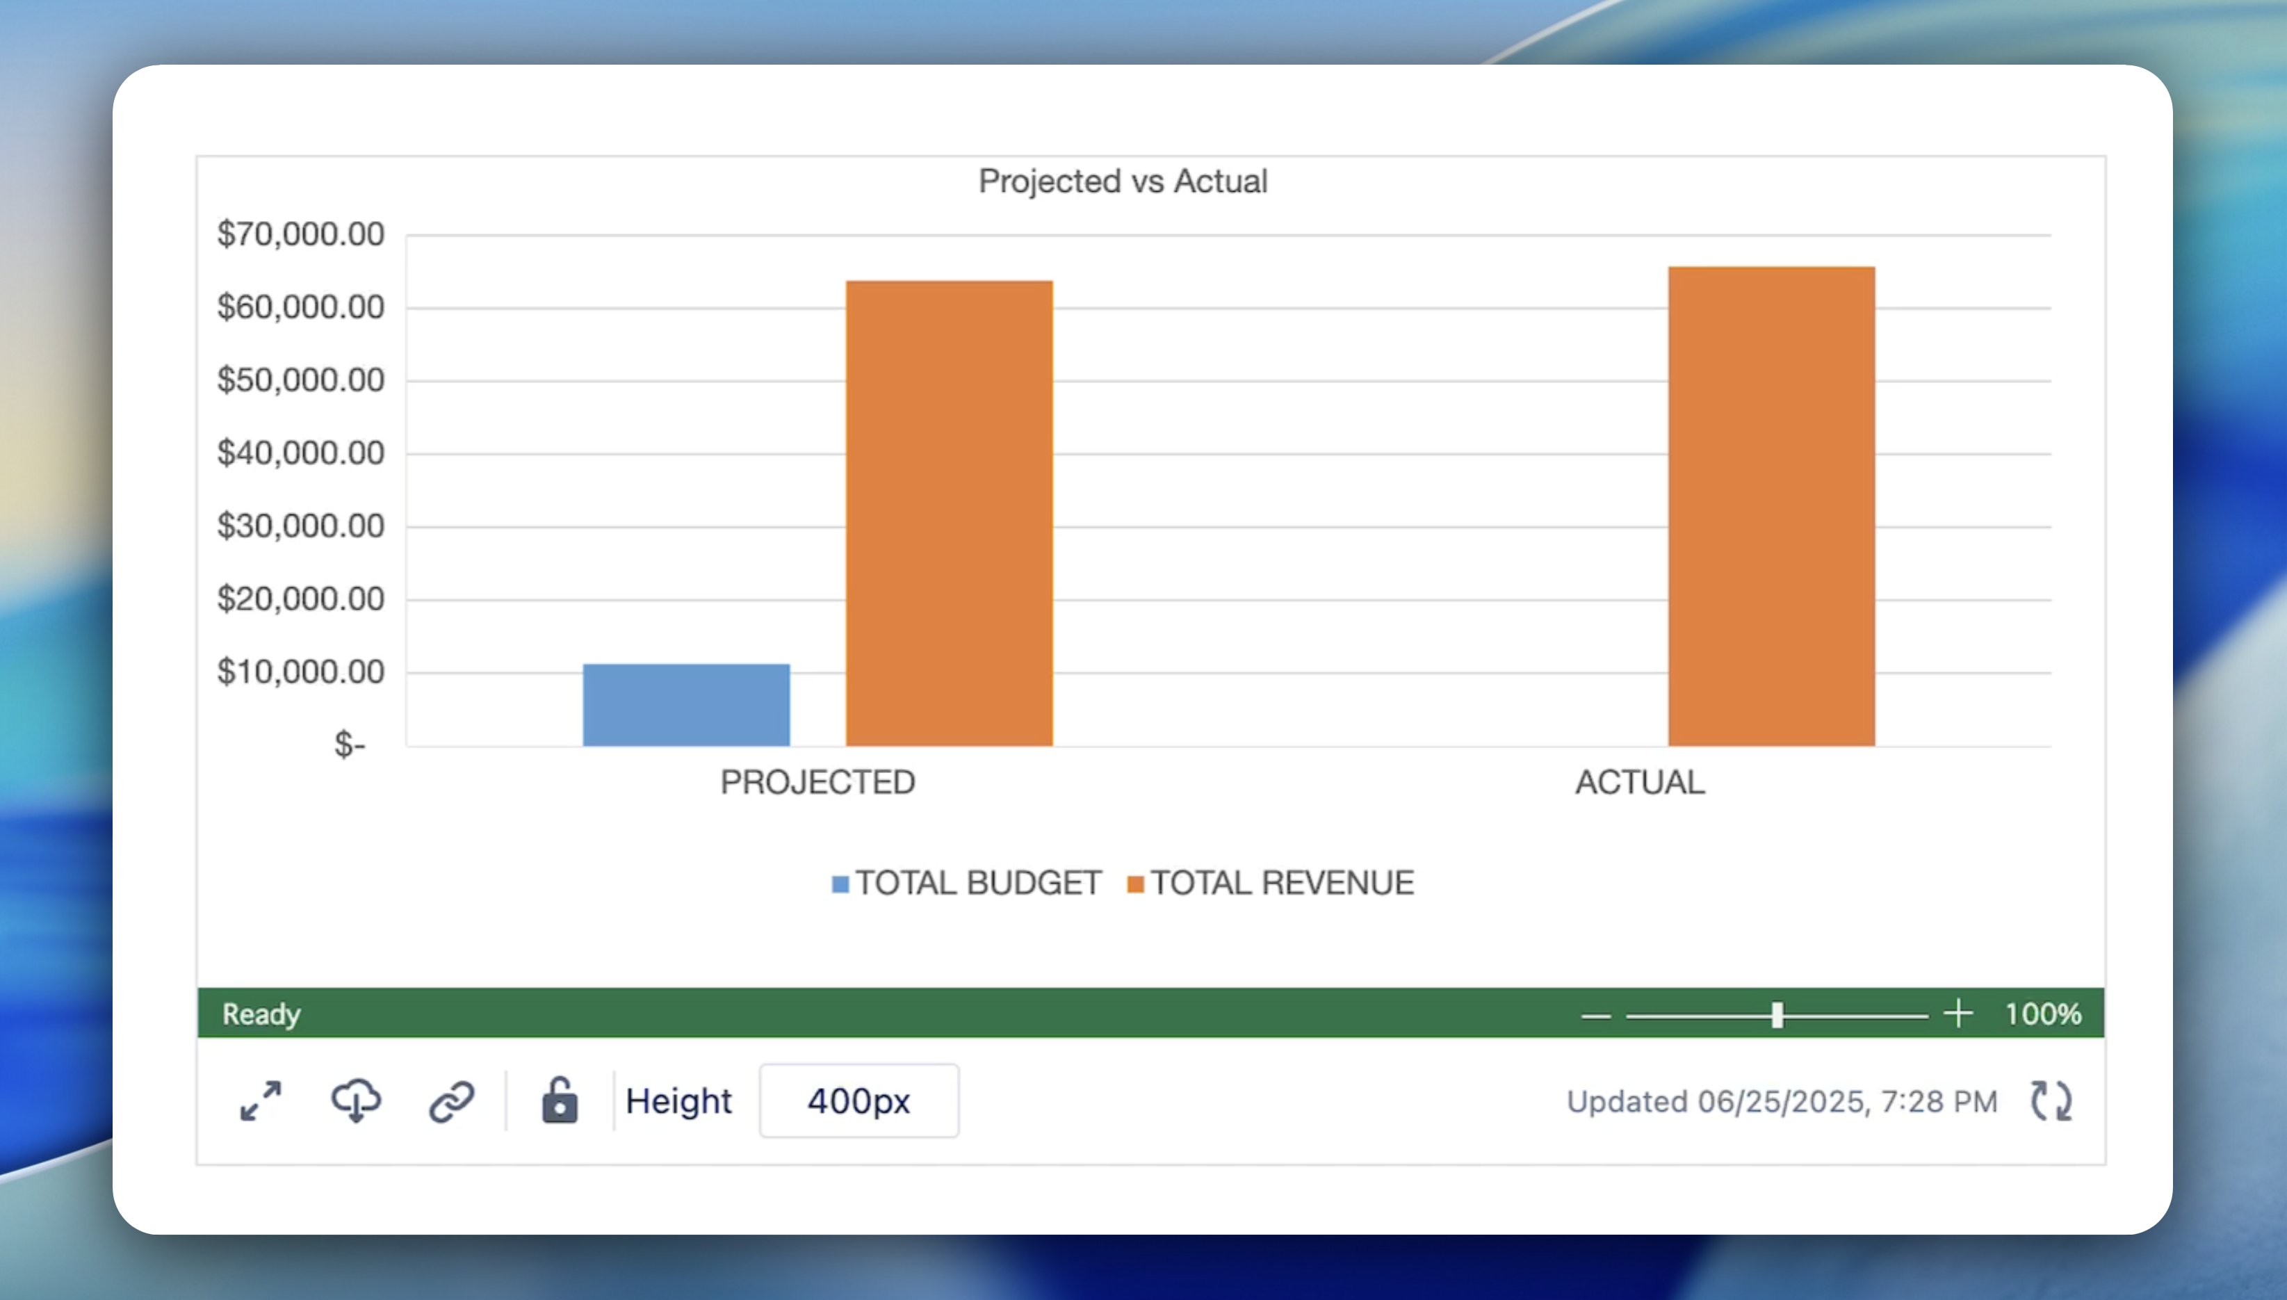Click the blue Total Budget bar

(x=685, y=704)
